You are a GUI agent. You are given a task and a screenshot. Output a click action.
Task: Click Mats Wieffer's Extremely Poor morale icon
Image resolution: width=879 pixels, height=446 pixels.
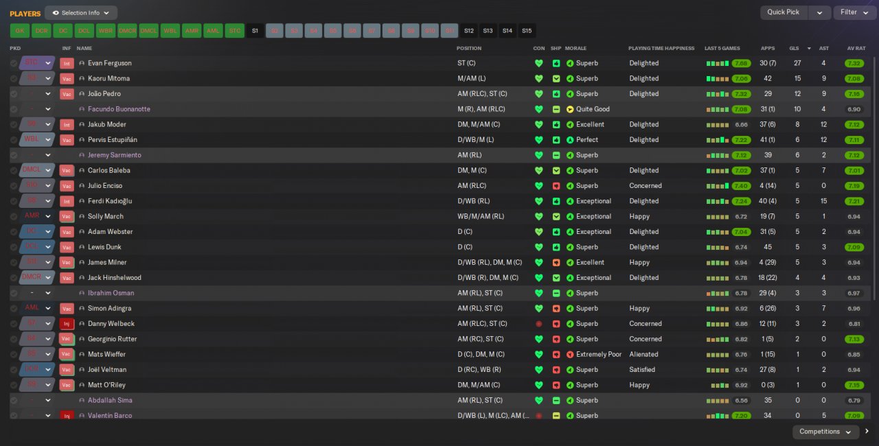click(570, 355)
